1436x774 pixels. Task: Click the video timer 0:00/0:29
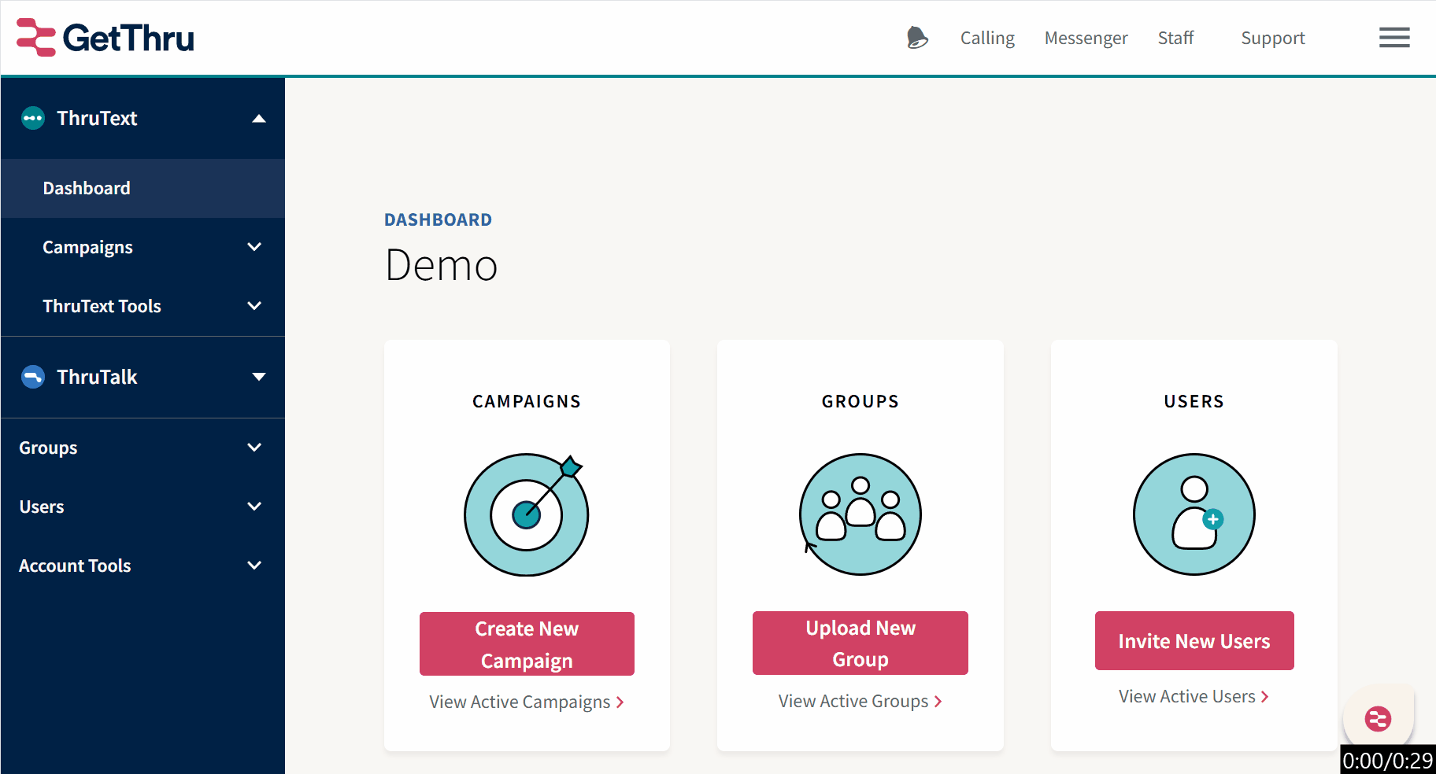pyautogui.click(x=1388, y=760)
